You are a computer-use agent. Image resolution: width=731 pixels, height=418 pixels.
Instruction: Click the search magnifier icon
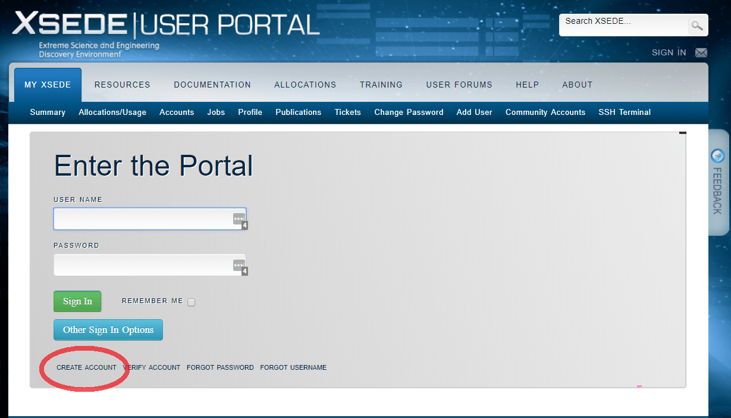click(697, 26)
